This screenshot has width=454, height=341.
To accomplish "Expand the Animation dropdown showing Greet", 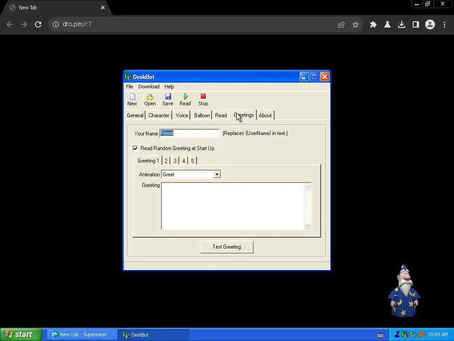I will click(217, 174).
